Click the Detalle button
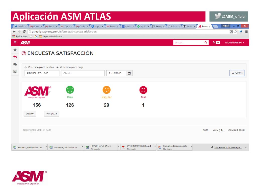This screenshot has height=193, width=257. pos(30,114)
